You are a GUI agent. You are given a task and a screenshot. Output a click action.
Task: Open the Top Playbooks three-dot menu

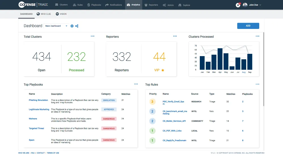click(136, 84)
